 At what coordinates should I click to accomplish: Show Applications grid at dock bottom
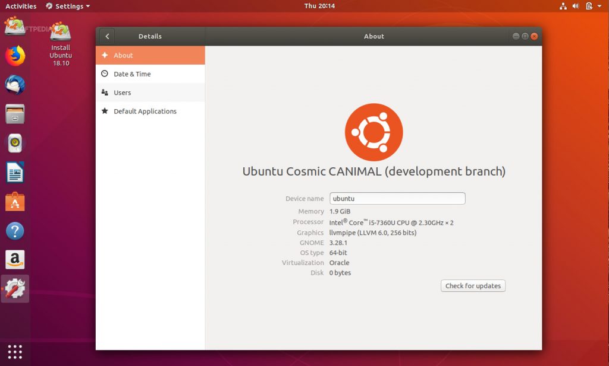[x=15, y=351]
